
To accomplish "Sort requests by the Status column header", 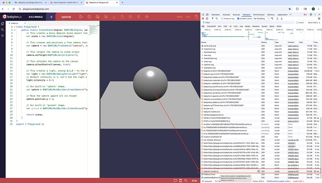I will (267, 42).
